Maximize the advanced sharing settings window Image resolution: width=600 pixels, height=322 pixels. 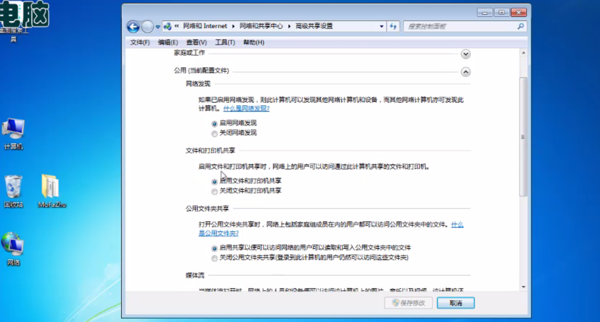click(502, 13)
